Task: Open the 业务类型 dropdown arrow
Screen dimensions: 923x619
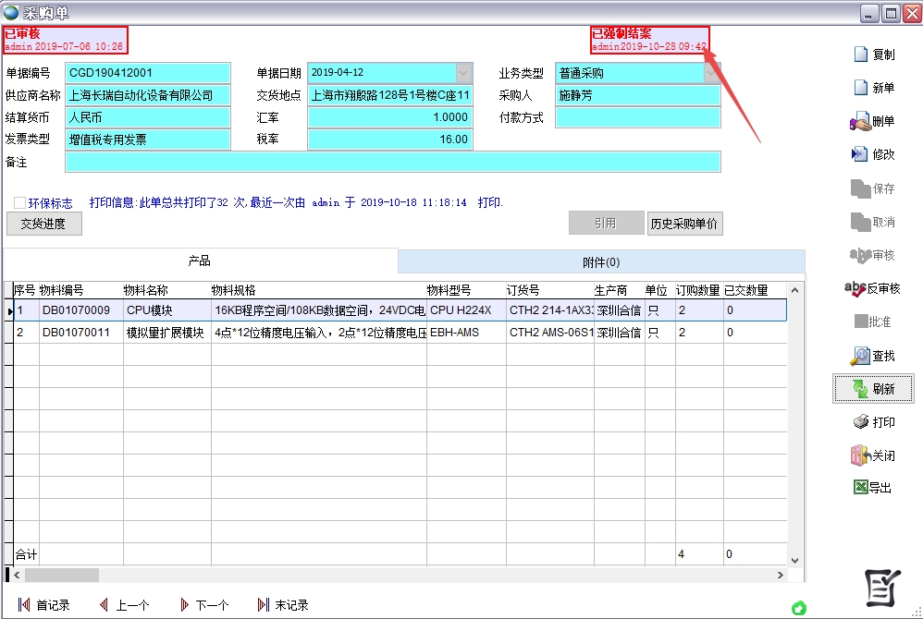Action: click(711, 73)
